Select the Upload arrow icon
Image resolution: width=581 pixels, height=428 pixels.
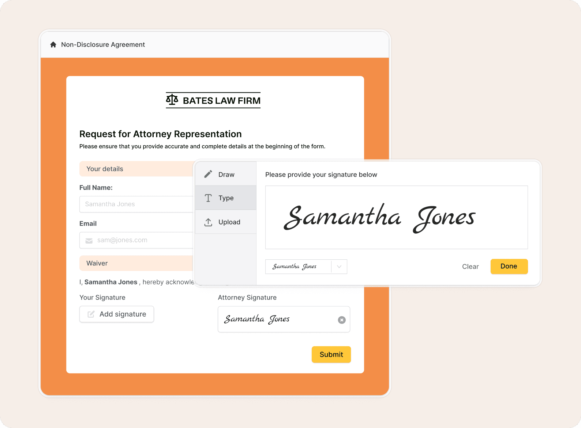(208, 222)
